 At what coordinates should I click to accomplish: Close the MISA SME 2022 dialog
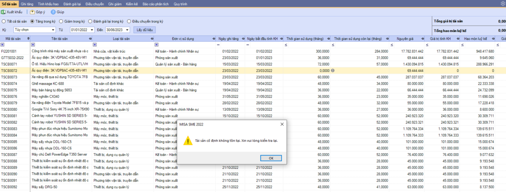tap(282, 124)
